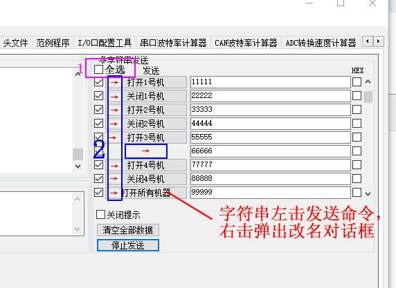
Task: Minimize the application window
Action: pyautogui.click(x=309, y=3)
